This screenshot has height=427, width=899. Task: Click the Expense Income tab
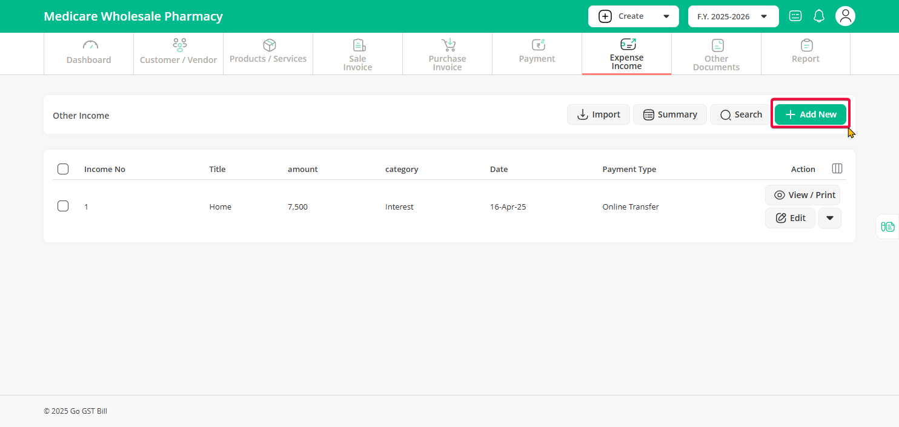coord(626,53)
